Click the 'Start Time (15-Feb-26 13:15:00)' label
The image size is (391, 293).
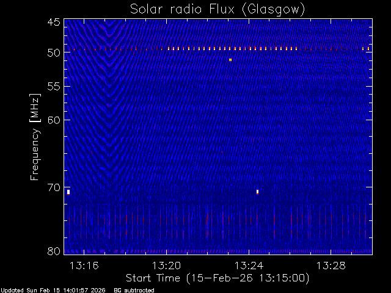pyautogui.click(x=217, y=278)
